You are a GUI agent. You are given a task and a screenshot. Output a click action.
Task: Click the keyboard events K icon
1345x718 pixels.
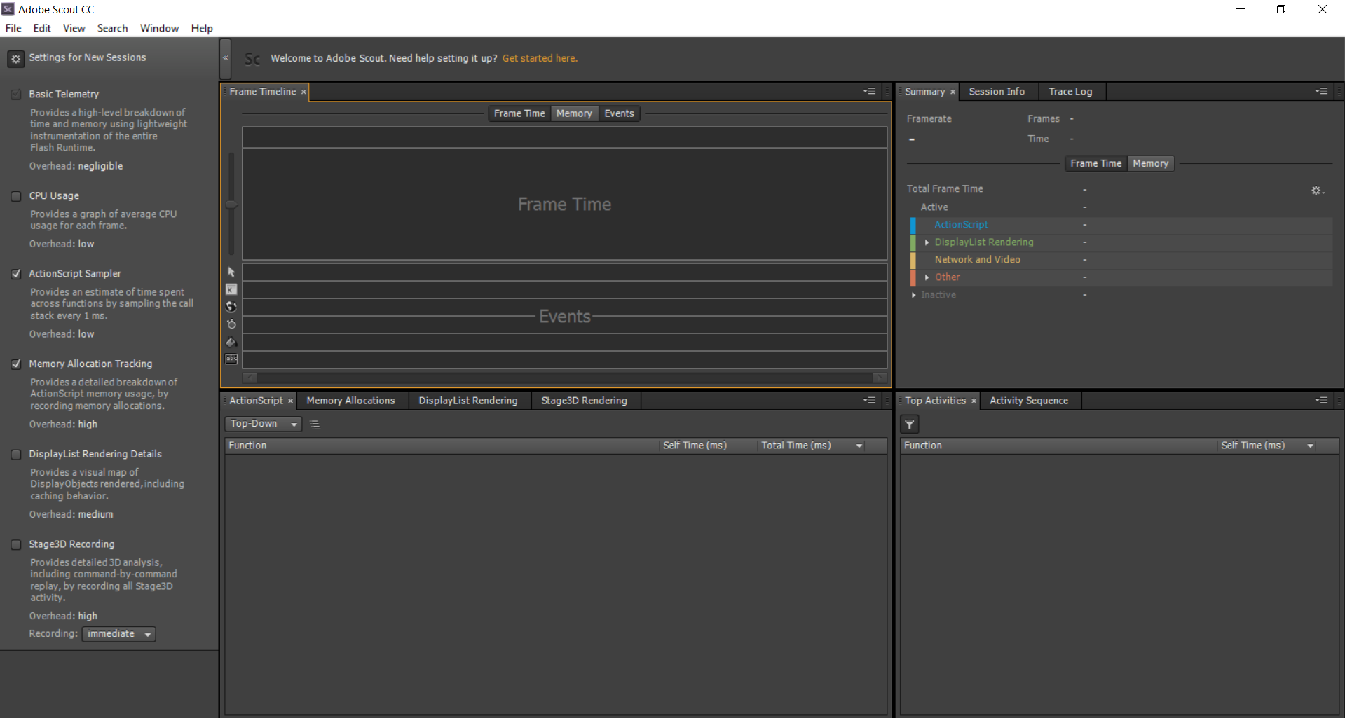231,289
